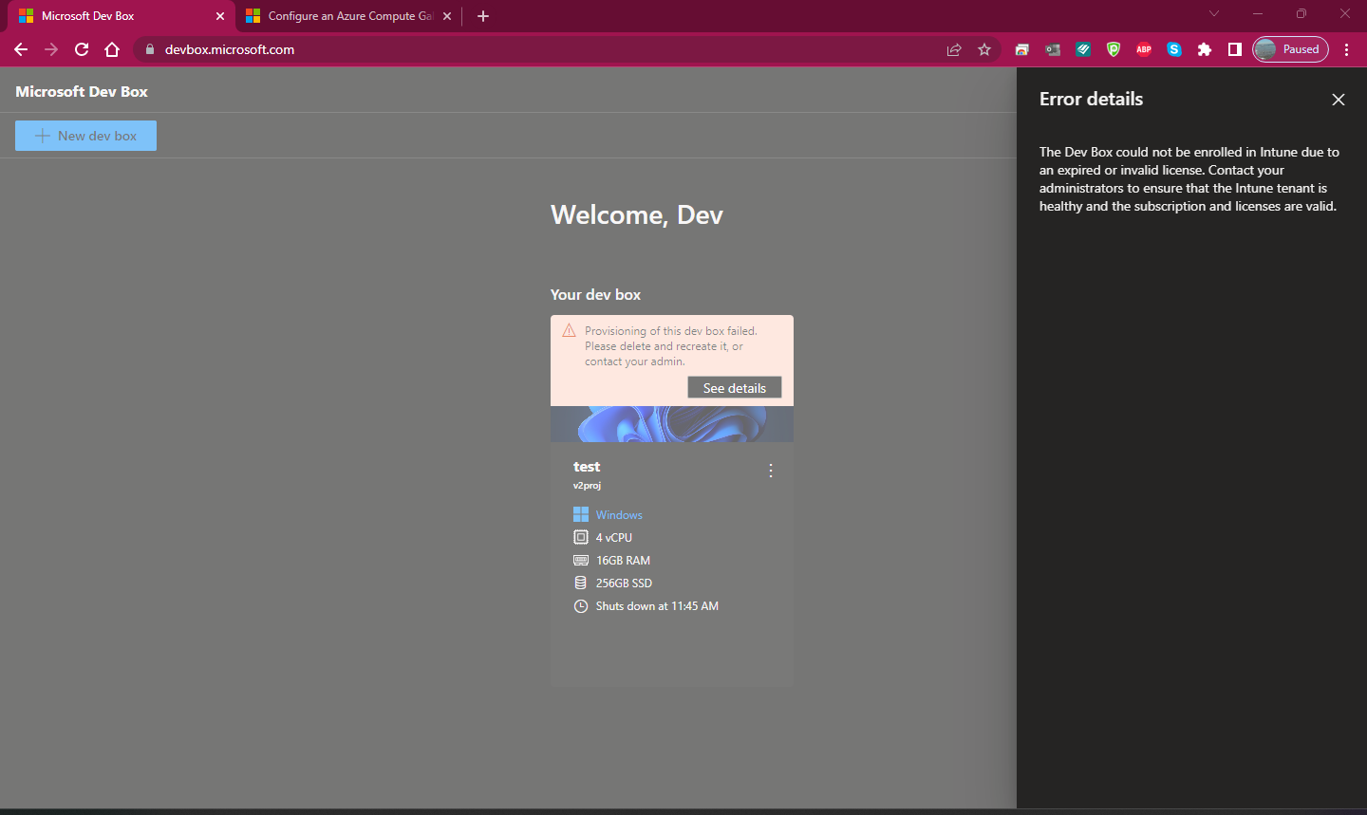This screenshot has width=1367, height=815.
Task: Bookmark this page with the star
Action: click(x=984, y=49)
